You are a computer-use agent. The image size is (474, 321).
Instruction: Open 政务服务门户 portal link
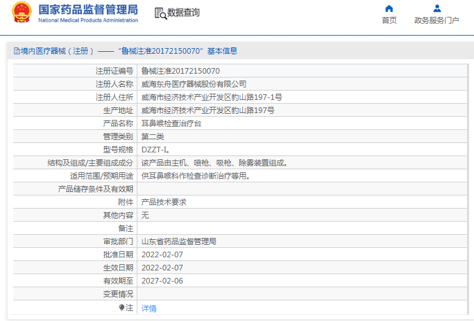[x=437, y=20]
